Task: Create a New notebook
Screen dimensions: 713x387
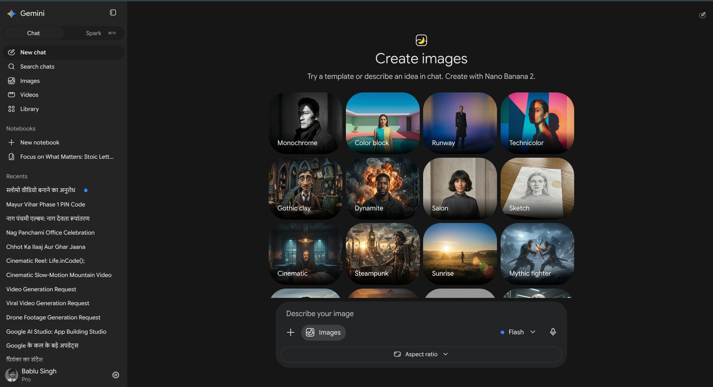Action: coord(64,142)
